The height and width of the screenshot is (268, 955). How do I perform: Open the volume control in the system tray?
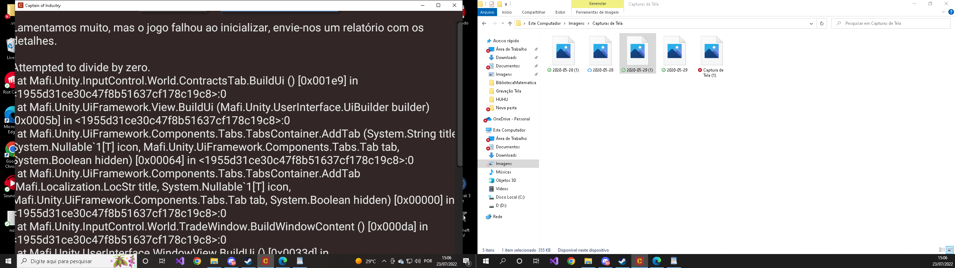[418, 261]
